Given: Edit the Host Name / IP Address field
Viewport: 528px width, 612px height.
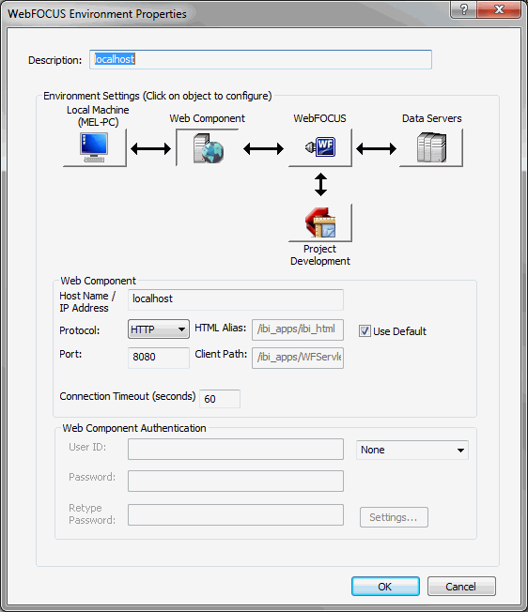Looking at the screenshot, I should coord(236,299).
